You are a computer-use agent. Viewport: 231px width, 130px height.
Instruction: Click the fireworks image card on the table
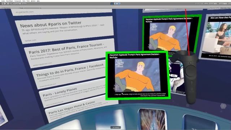[x=152, y=120]
